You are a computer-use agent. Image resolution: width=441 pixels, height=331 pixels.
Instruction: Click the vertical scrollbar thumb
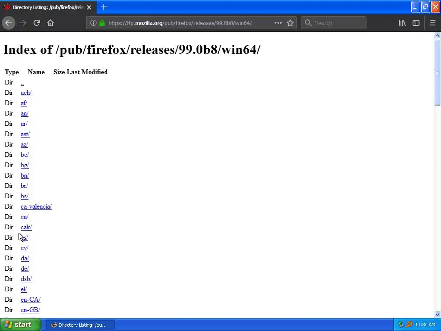437,72
